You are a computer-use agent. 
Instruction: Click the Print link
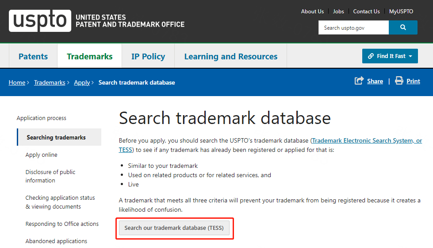pyautogui.click(x=413, y=81)
